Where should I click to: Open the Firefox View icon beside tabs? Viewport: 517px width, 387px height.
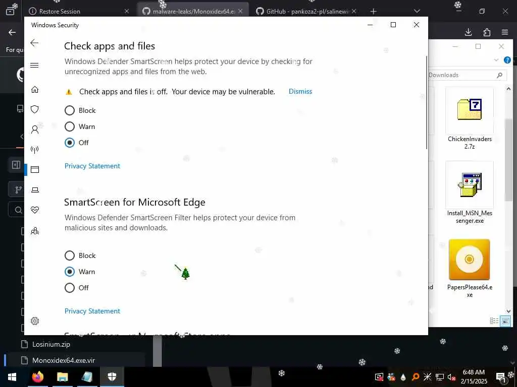pos(10,11)
